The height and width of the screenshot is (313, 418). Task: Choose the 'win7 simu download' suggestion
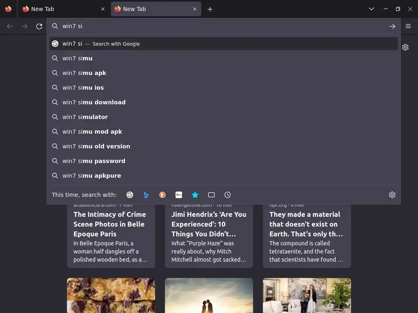[224, 102]
